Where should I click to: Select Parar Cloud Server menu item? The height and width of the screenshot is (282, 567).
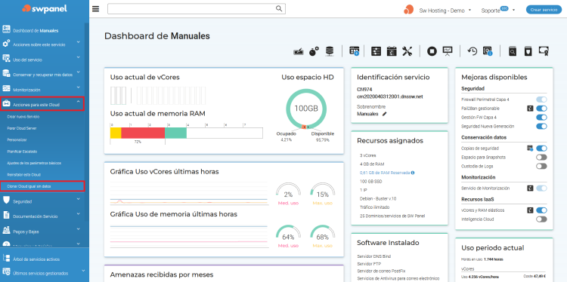pos(22,128)
